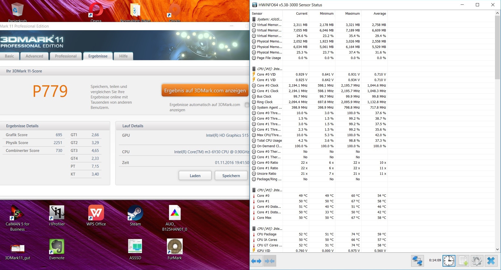Click the HWiNFO vertical scrollbar thumb
Image resolution: width=501 pixels, height=270 pixels.
497,47
